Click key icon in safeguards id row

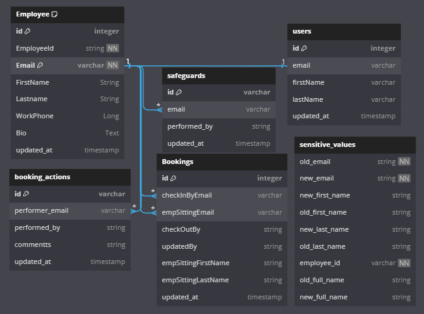click(x=179, y=93)
